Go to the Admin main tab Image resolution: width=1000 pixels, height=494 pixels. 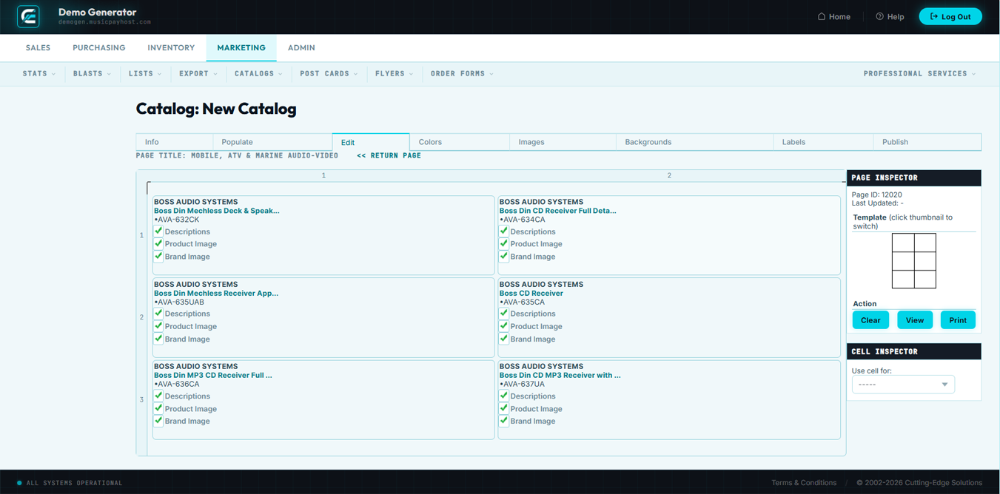tap(301, 48)
